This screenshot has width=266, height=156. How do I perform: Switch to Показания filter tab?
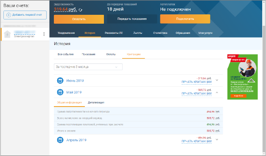[x=88, y=54]
